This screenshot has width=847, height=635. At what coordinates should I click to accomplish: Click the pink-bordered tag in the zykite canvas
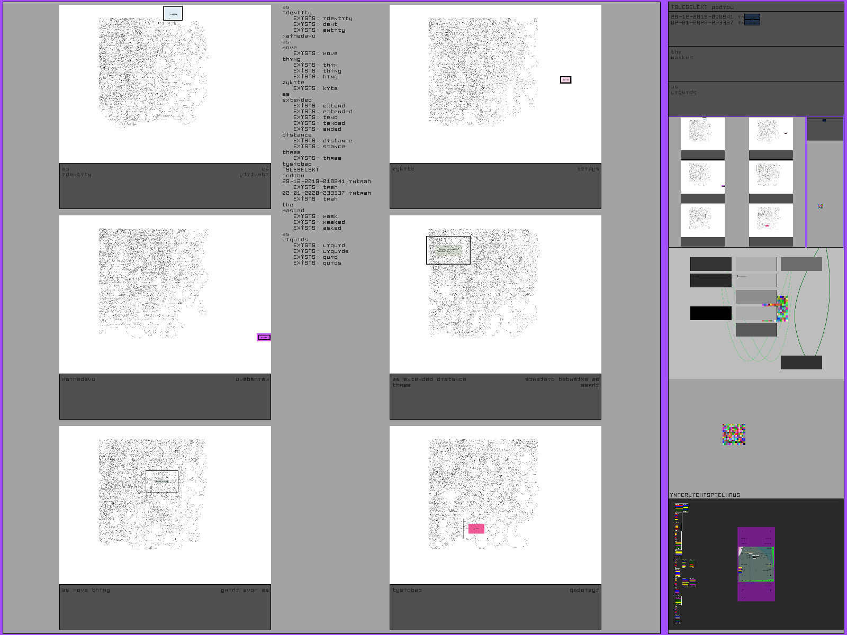pyautogui.click(x=565, y=80)
